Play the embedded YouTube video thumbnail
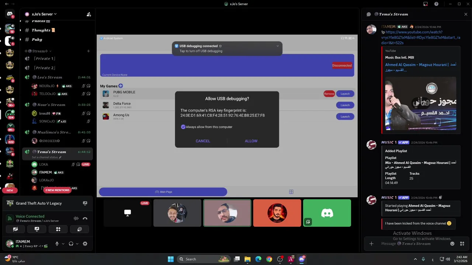Screen dimensions: 472x265 (421, 103)
